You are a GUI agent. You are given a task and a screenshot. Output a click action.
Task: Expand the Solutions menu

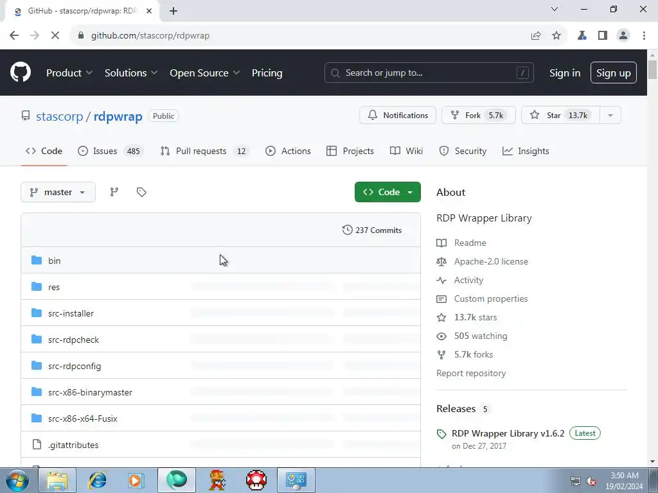[131, 73]
